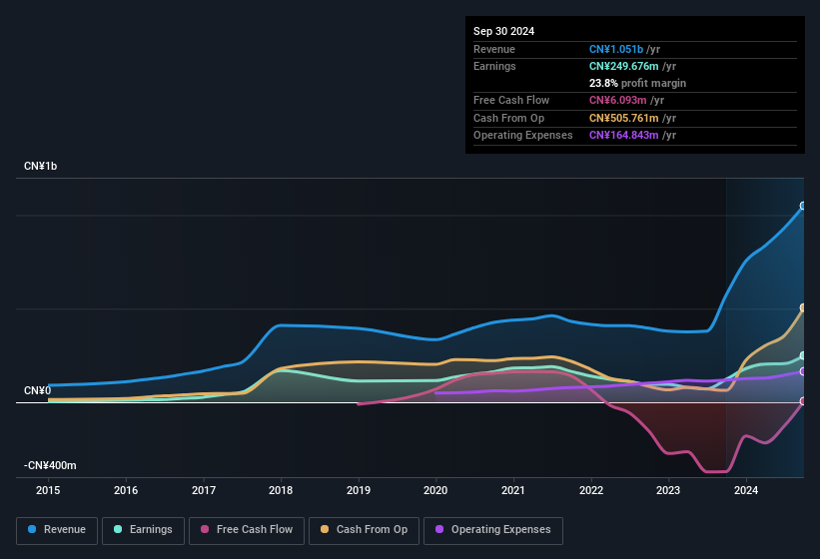Click the pink Free Cash Flow dot
This screenshot has height=559, width=820.
(206, 530)
